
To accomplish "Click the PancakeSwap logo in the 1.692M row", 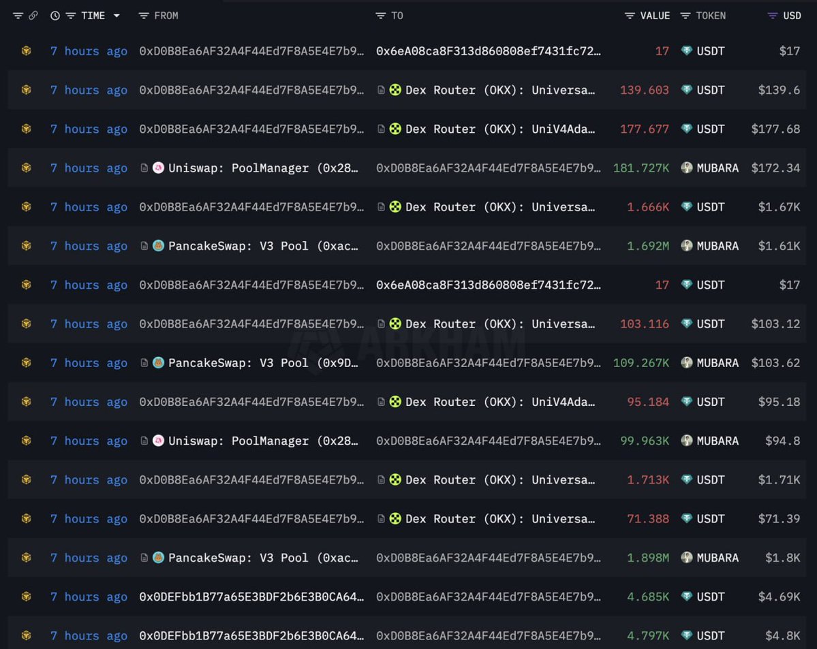I will pyautogui.click(x=158, y=245).
